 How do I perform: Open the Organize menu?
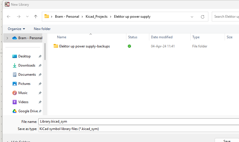click(16, 29)
